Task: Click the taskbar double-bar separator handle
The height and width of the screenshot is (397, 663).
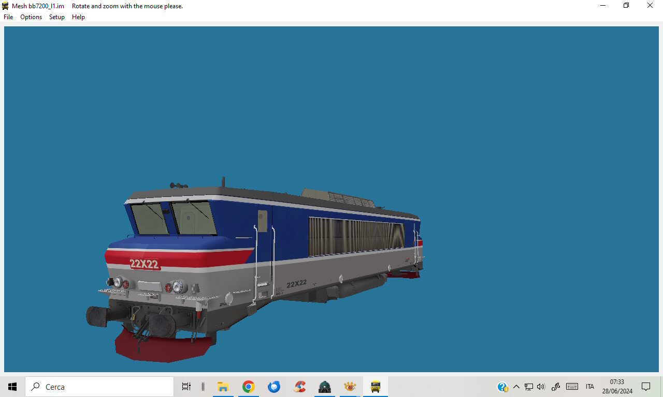Action: coord(203,387)
